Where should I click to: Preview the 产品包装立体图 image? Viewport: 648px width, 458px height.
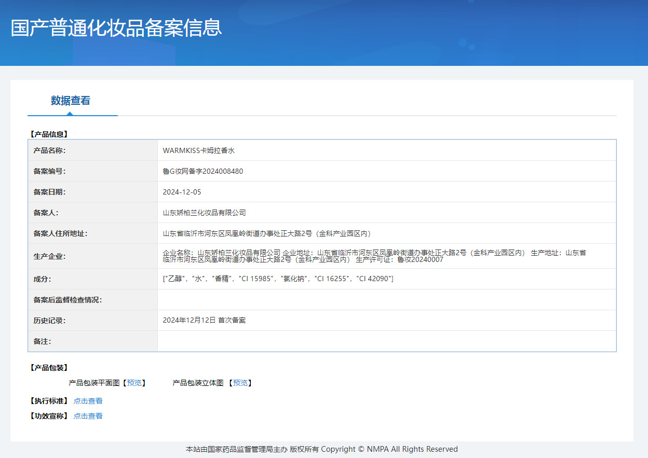point(240,383)
